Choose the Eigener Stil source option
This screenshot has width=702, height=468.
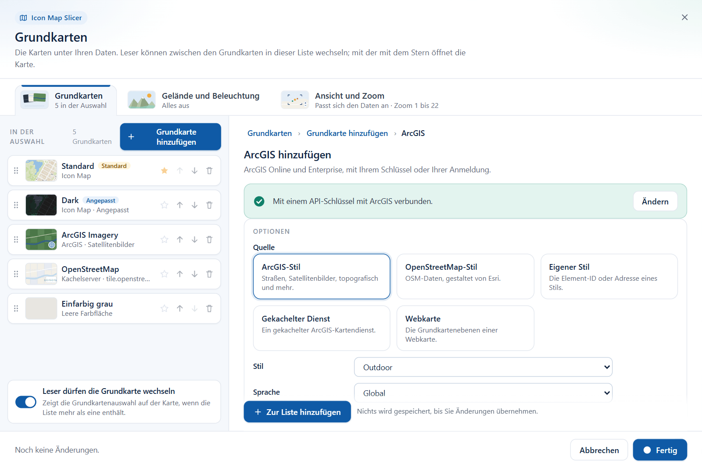(x=609, y=276)
